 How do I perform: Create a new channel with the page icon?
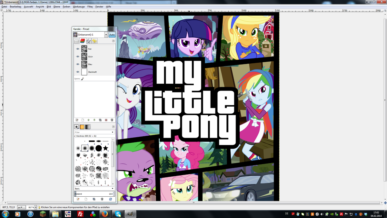pos(83,120)
